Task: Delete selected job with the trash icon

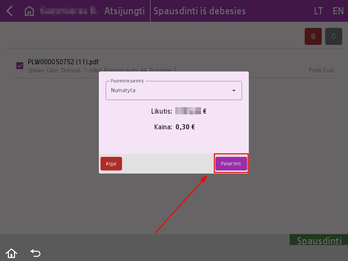Action: tap(313, 36)
